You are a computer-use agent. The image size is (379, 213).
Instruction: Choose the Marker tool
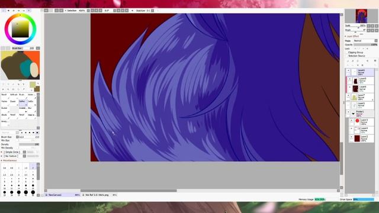pos(5,102)
